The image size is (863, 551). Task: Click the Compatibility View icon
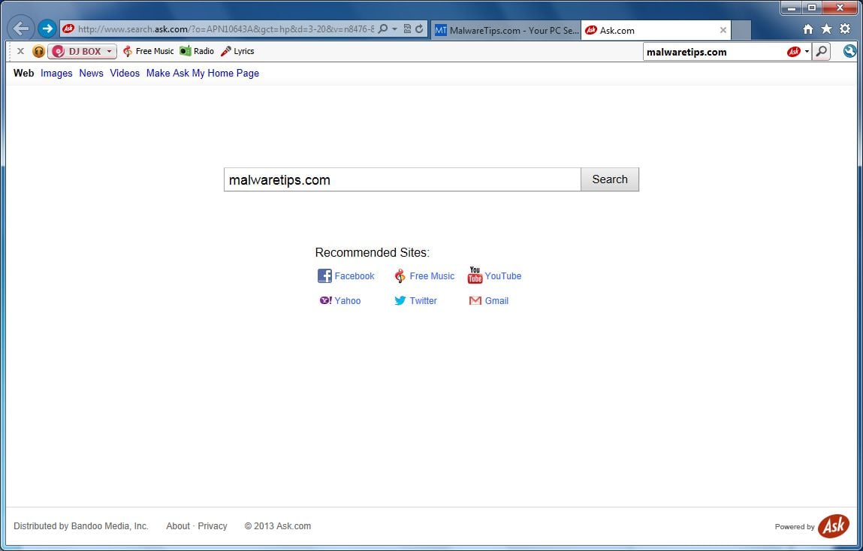(x=408, y=29)
